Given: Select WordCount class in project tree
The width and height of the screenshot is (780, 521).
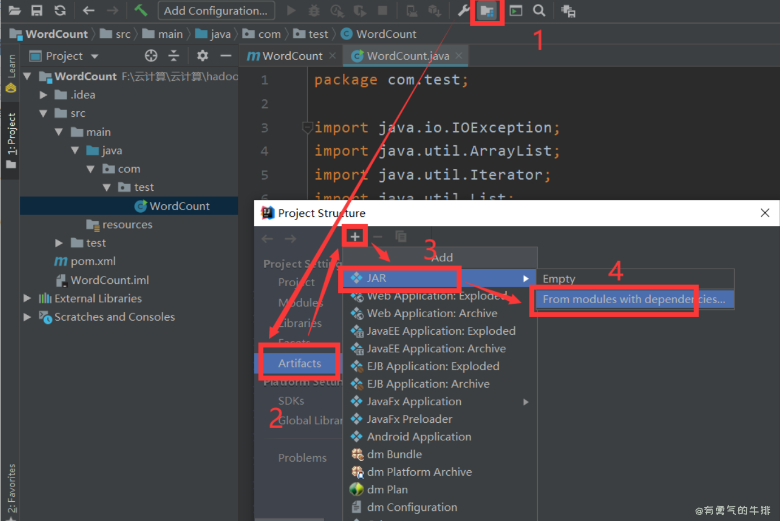Looking at the screenshot, I should pos(172,206).
